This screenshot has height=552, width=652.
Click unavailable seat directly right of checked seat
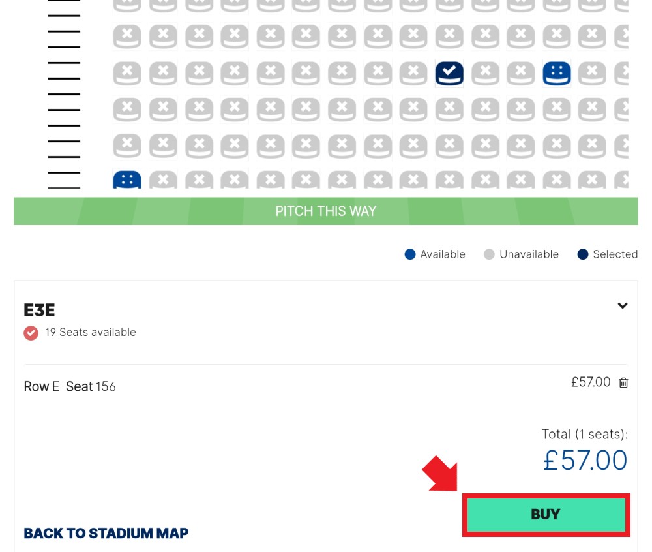click(485, 73)
